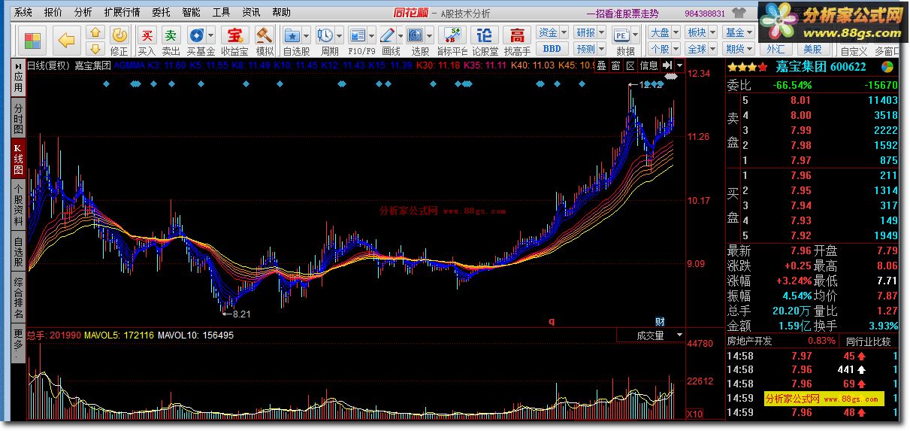This screenshot has width=910, height=431.
Task: Click the shirt skin icon in title bar
Action: click(x=739, y=13)
